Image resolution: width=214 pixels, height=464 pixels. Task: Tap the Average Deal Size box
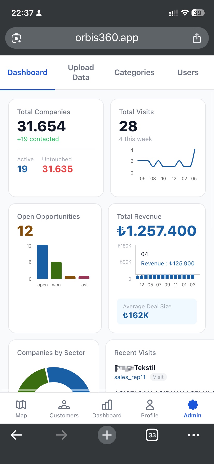(157, 311)
